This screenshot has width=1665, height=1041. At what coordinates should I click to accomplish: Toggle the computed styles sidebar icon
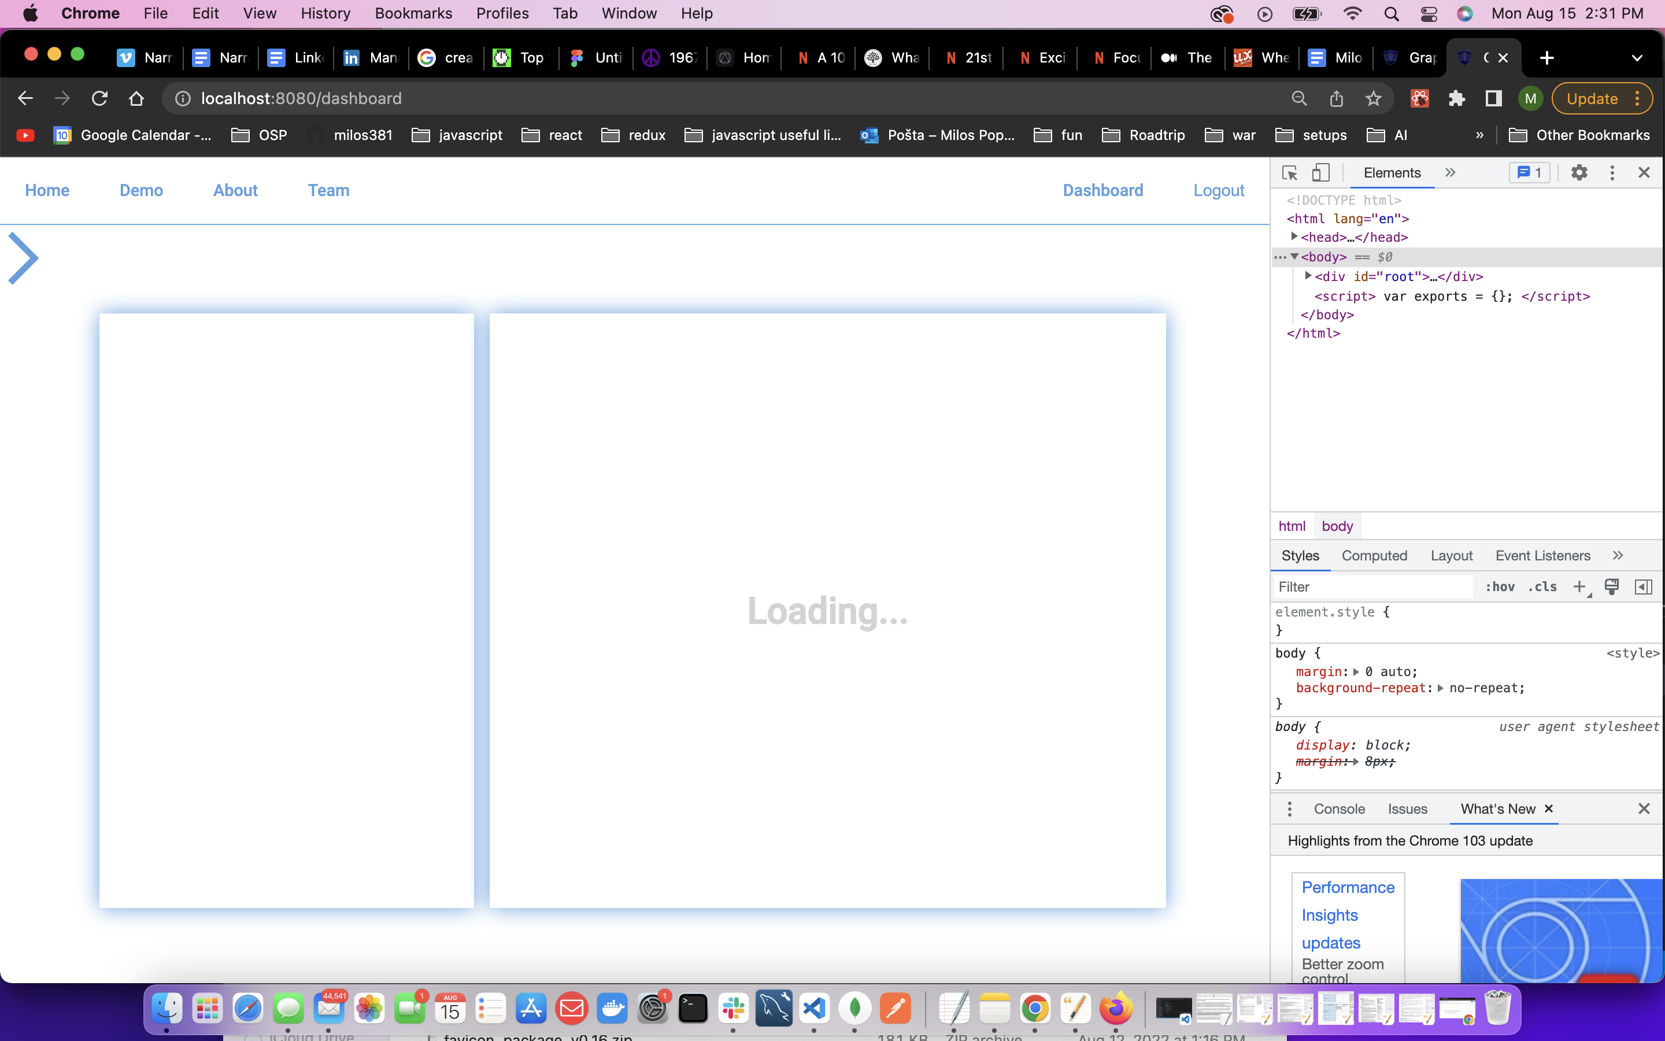click(x=1643, y=586)
